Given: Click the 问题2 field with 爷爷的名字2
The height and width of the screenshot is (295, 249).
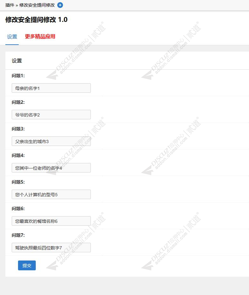Looking at the screenshot, I should point(51,115).
